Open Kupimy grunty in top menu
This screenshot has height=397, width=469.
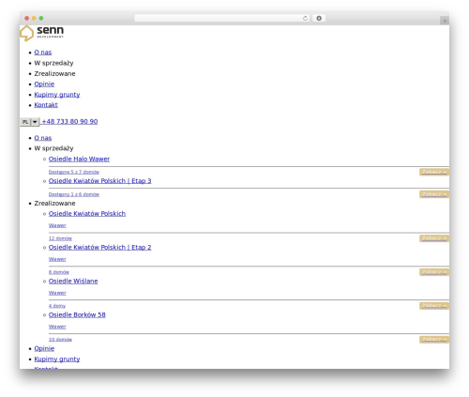[x=57, y=95]
